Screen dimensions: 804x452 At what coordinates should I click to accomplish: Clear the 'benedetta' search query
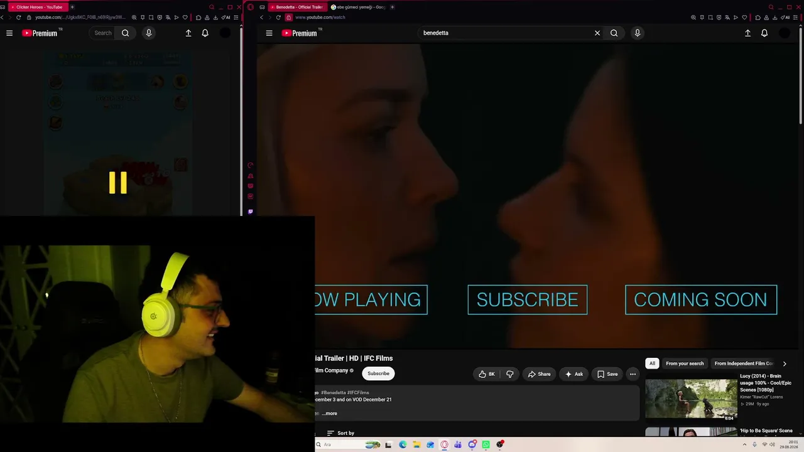pos(597,33)
